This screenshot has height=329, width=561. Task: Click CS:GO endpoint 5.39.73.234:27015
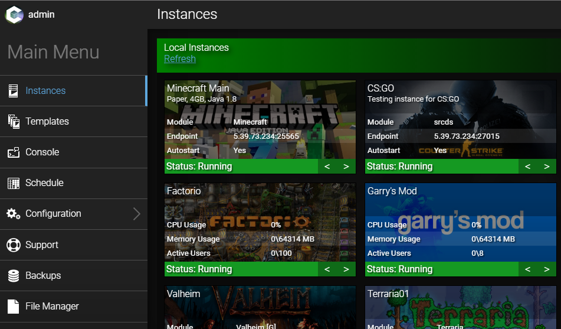(x=467, y=136)
